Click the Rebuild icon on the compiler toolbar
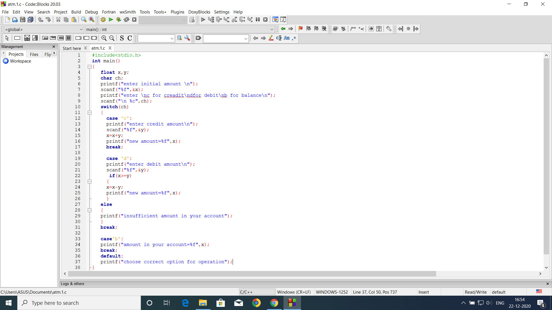 126,20
